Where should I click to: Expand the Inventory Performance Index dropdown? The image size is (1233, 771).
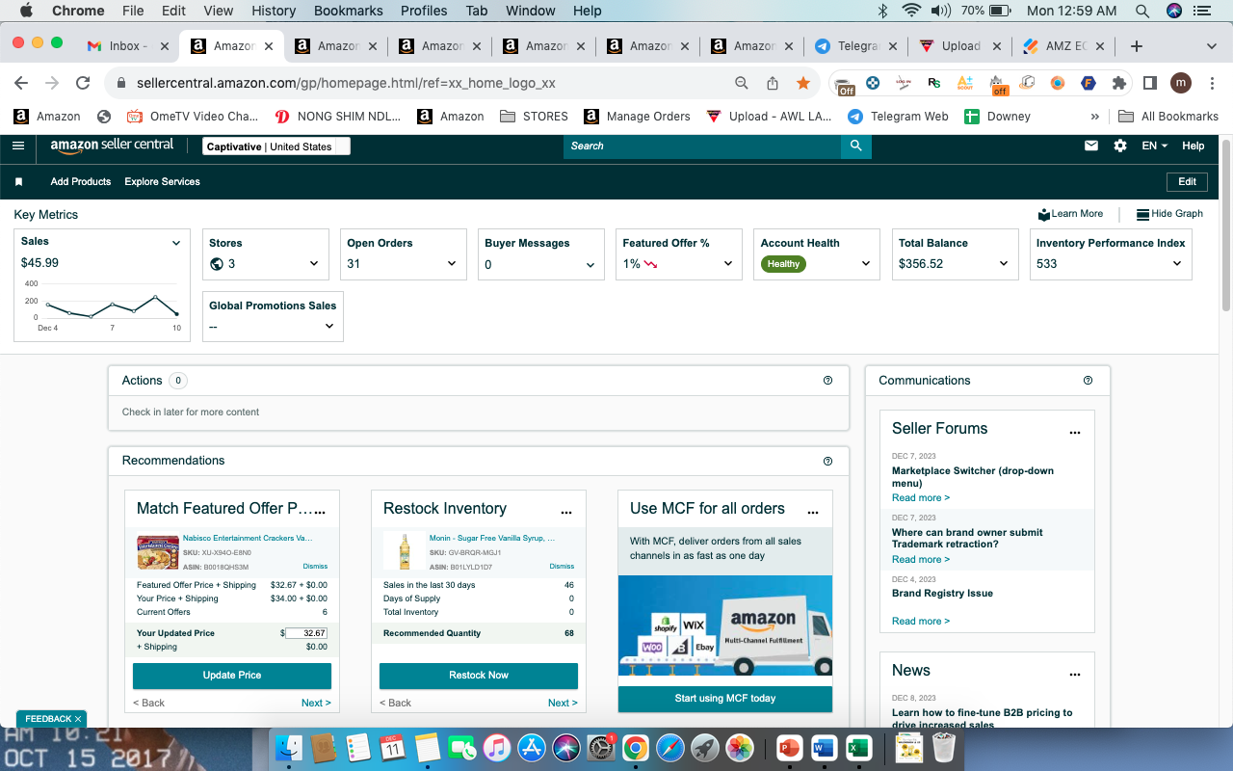pos(1177,264)
